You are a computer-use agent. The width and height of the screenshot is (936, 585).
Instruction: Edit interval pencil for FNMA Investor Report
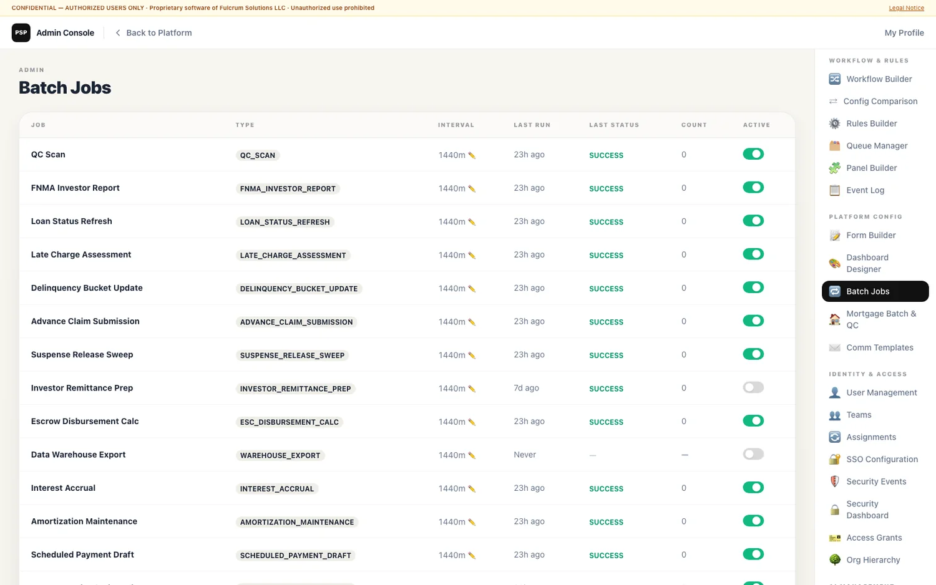(472, 188)
